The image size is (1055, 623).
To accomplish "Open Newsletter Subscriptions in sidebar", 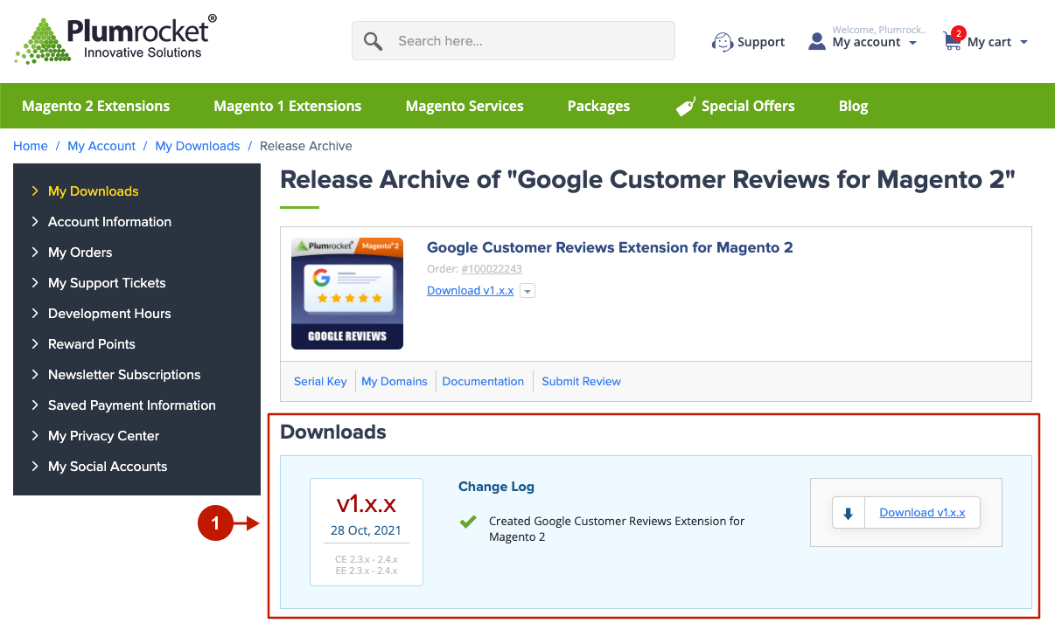I will [x=124, y=375].
